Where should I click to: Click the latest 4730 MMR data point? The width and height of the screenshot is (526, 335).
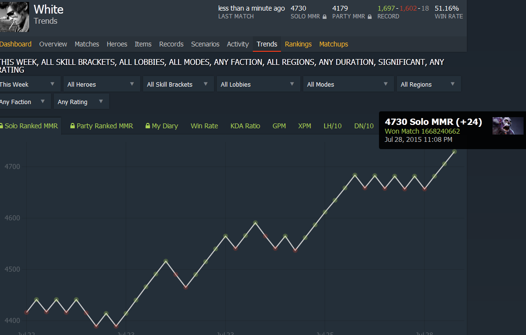pyautogui.click(x=454, y=152)
